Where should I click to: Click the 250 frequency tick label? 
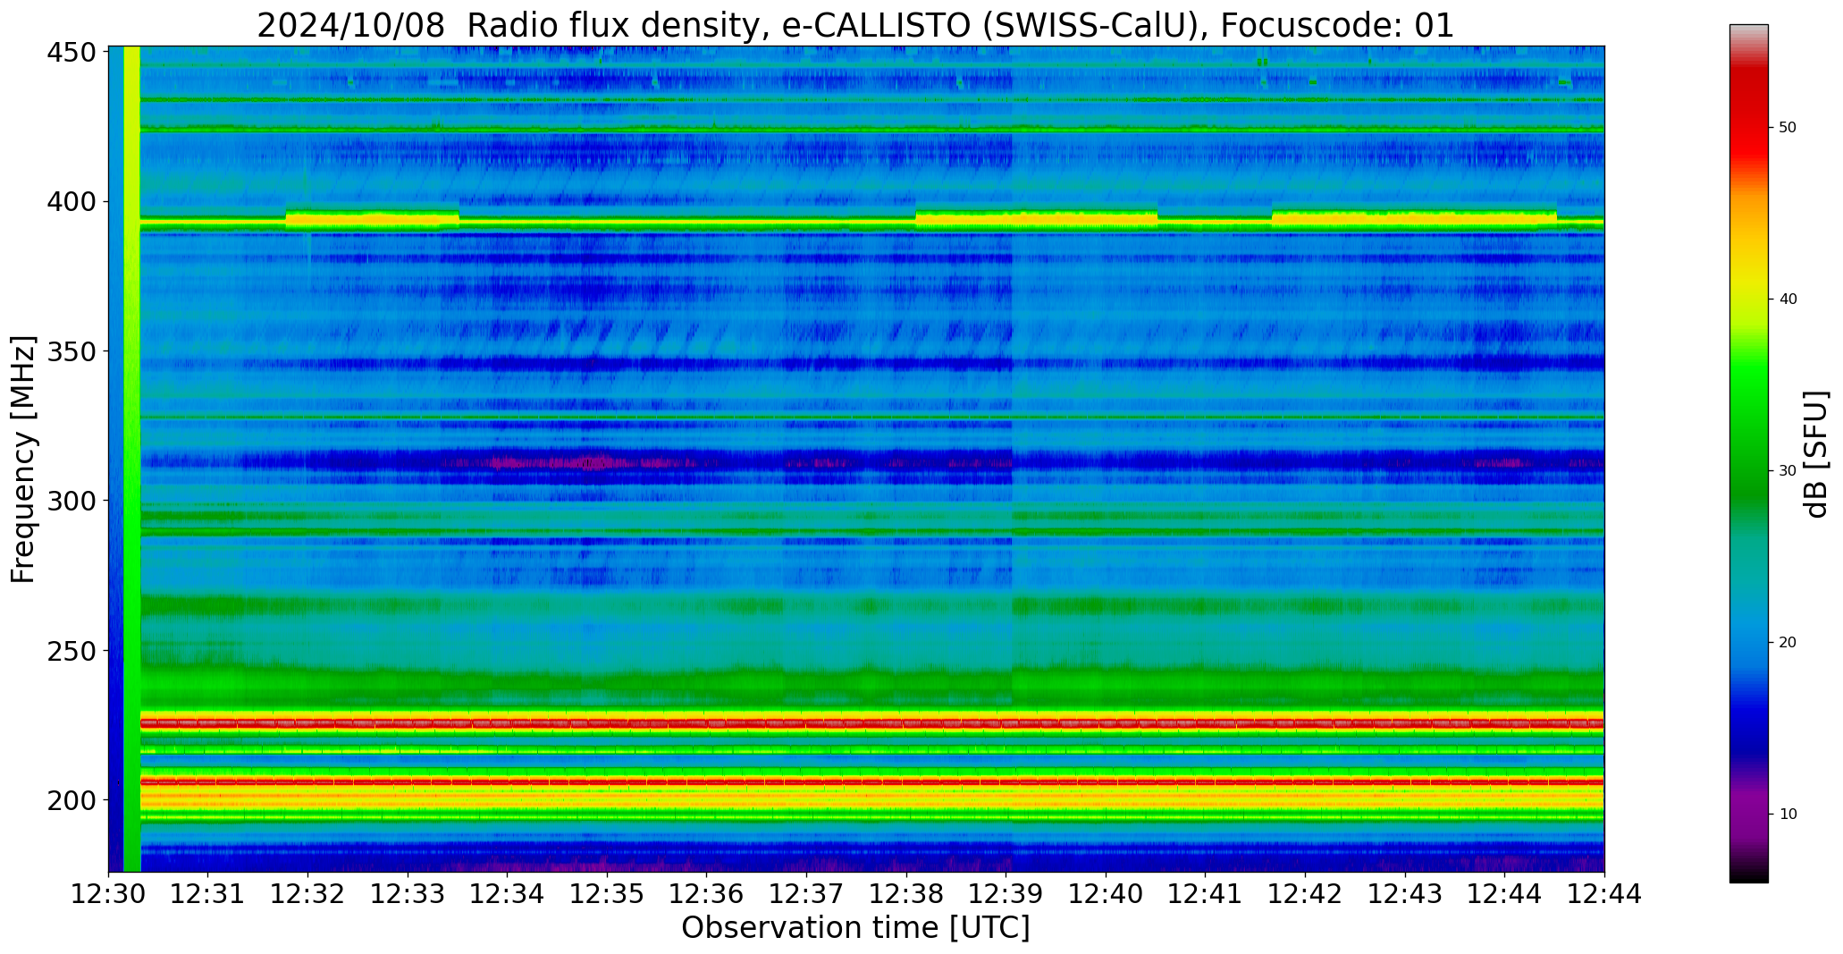click(x=72, y=651)
